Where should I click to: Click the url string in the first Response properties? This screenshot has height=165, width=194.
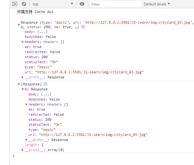click(89, 72)
